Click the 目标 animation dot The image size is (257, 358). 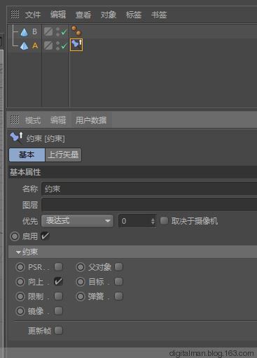(81, 282)
